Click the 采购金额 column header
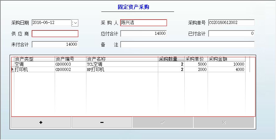Image resolution: width=276 pixels, height=140 pixels. (227, 59)
